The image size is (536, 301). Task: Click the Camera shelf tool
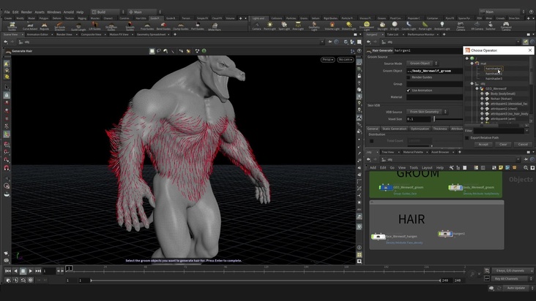(256, 26)
